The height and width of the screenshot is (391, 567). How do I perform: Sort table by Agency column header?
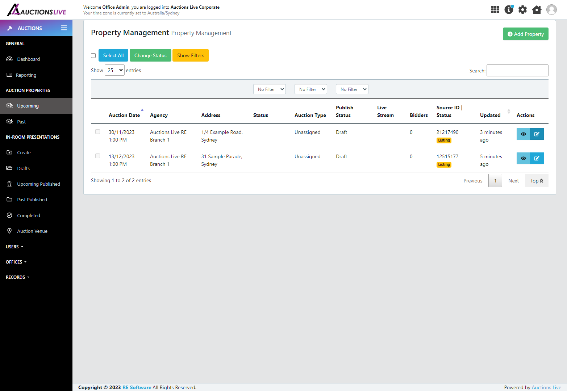pos(159,115)
